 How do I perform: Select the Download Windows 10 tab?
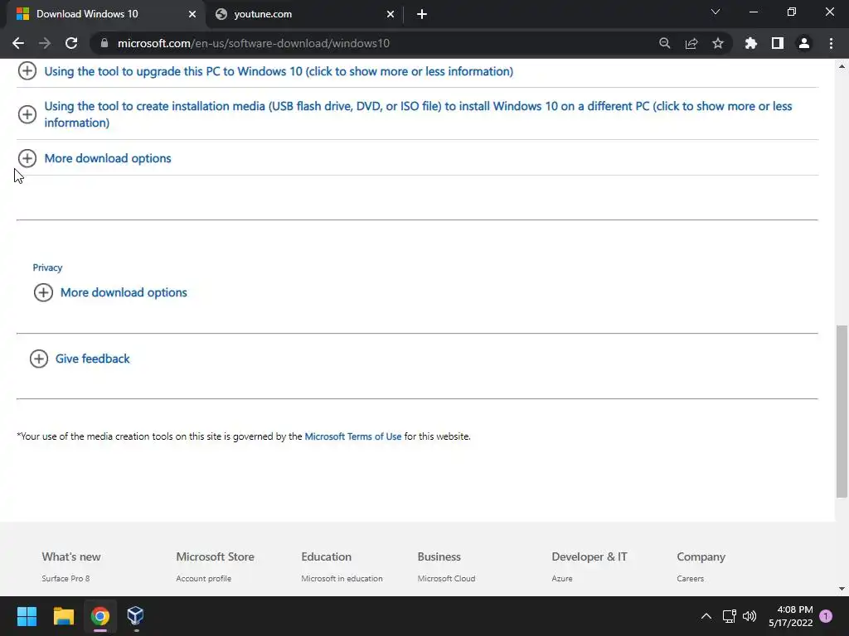[105, 14]
